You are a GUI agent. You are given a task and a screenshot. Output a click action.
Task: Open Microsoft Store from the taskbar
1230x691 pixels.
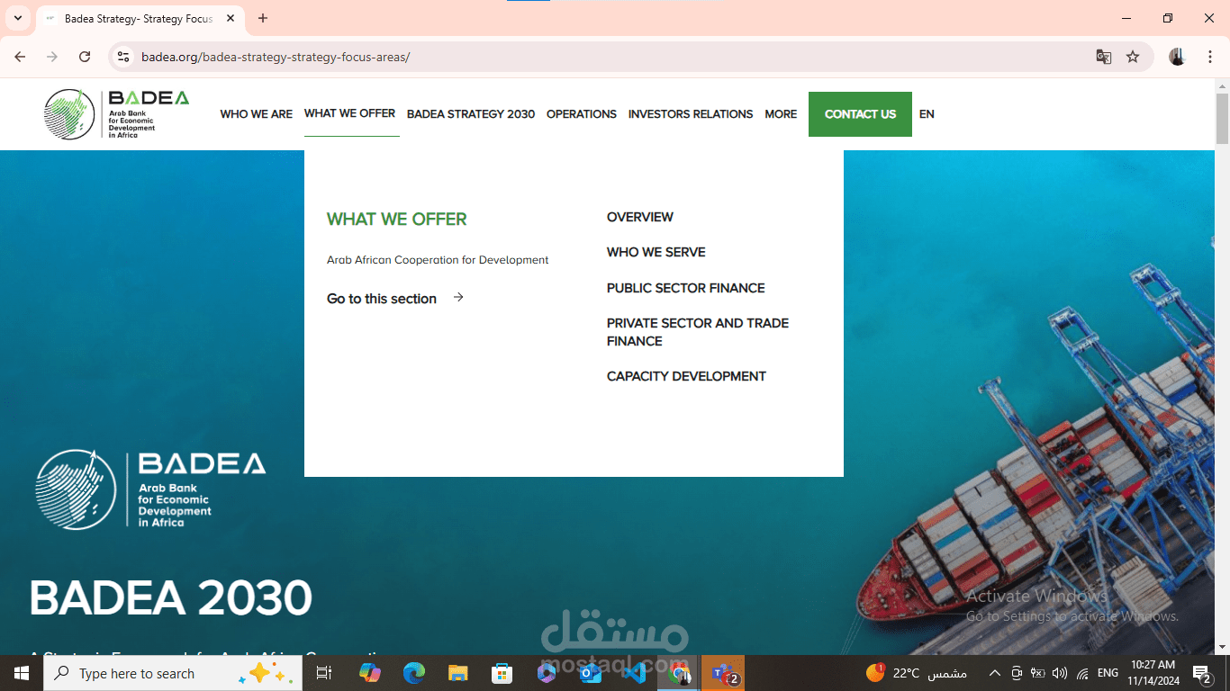(502, 673)
